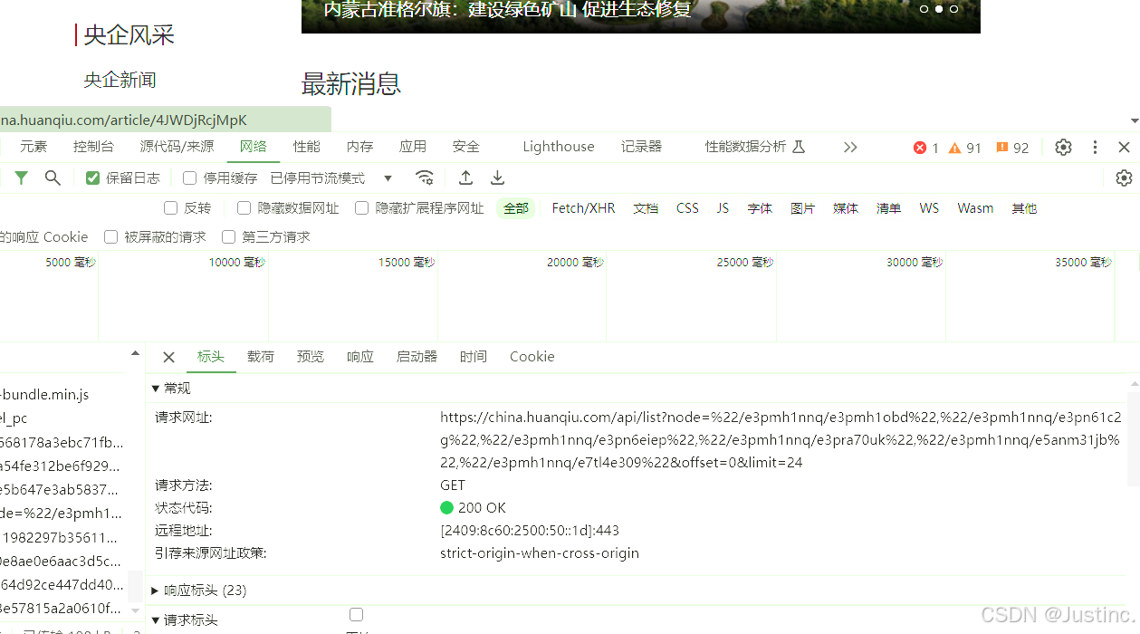Show more DevTools tabs chevron
The width and height of the screenshot is (1140, 634).
849,147
